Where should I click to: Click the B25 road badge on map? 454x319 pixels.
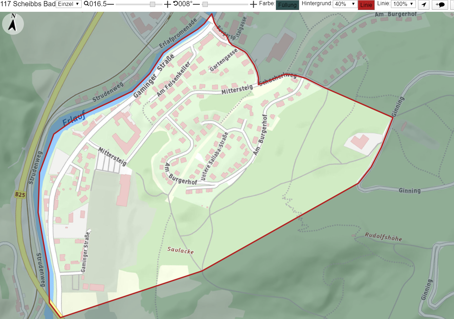coord(20,195)
